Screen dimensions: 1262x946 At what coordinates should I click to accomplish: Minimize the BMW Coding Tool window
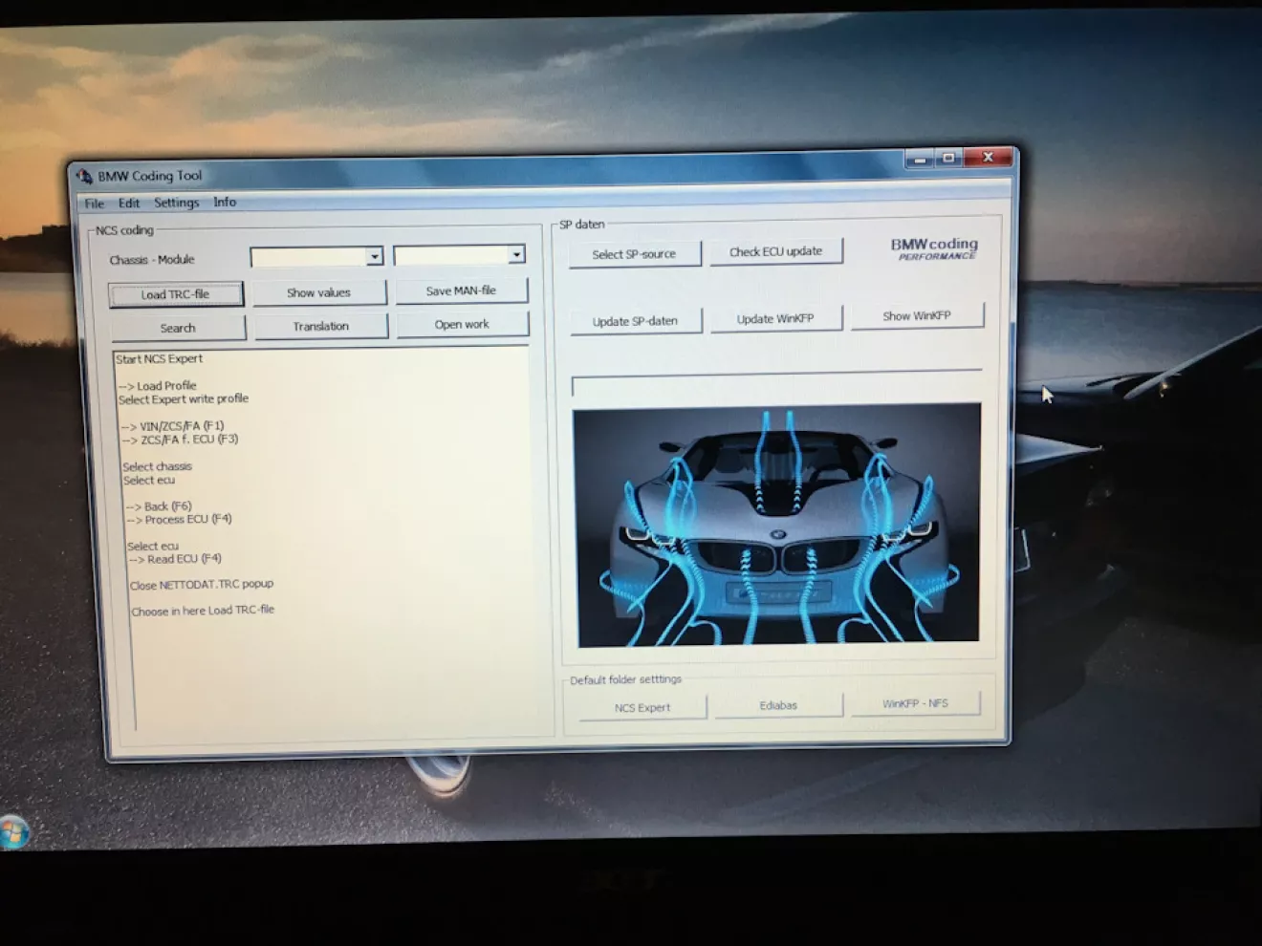(919, 159)
